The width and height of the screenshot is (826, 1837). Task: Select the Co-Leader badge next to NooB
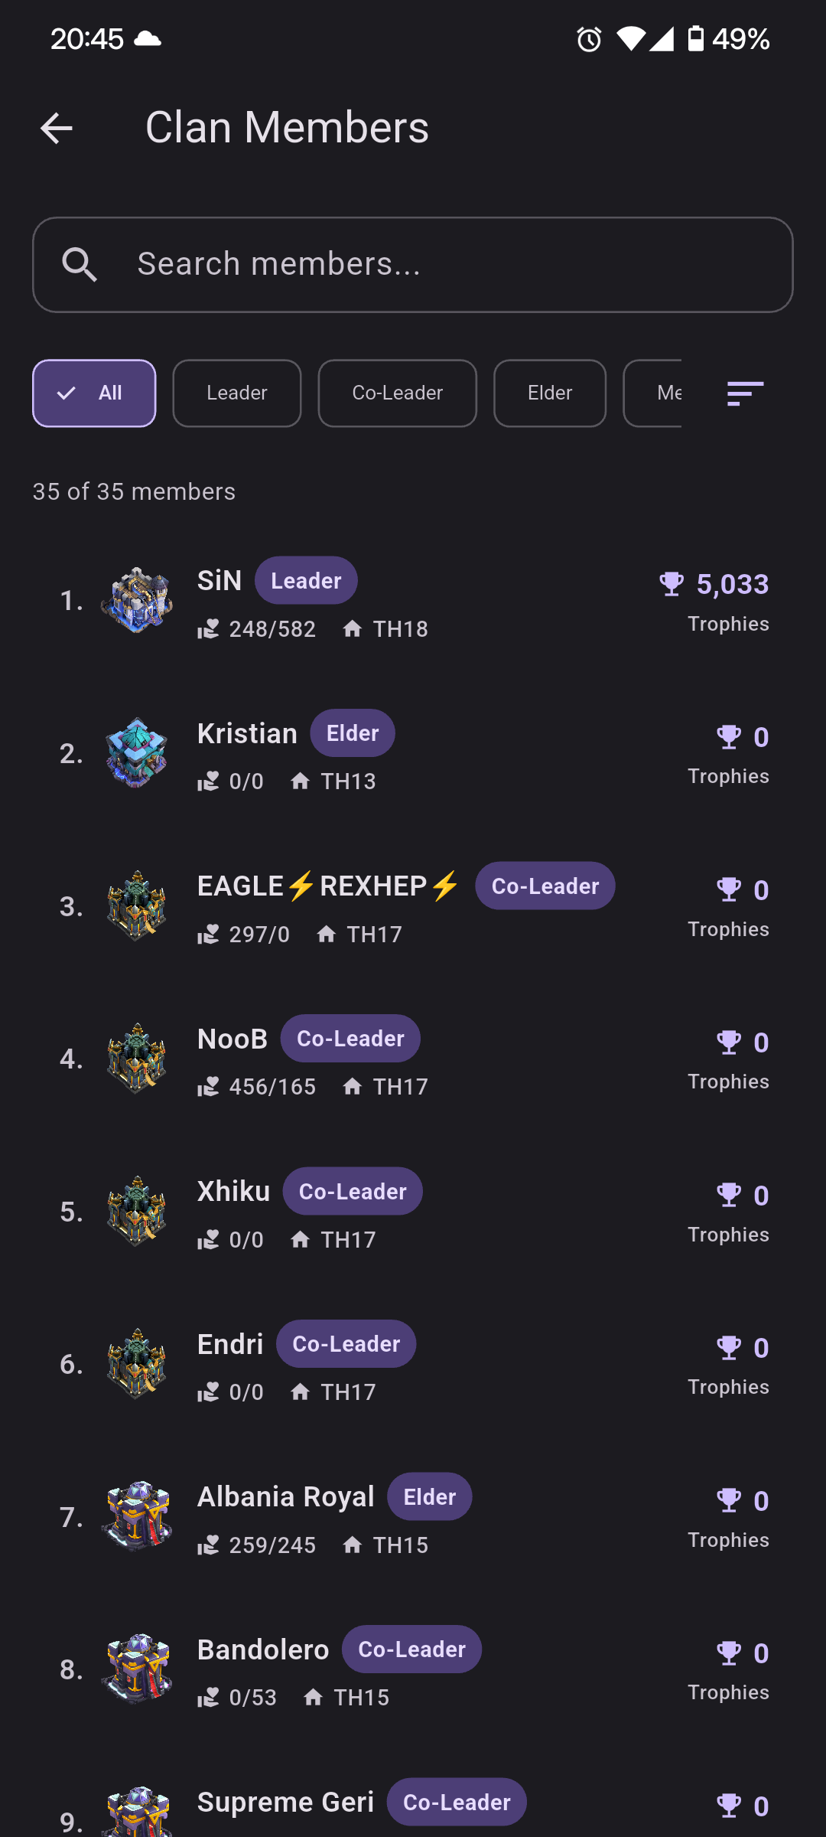(350, 1038)
